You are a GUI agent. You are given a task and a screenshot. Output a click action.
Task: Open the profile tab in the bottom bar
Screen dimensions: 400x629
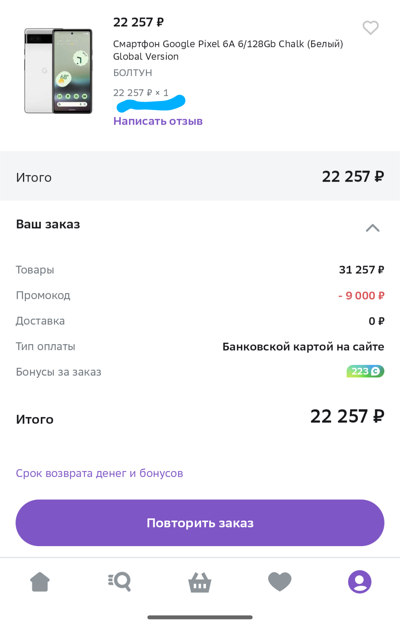coord(360,582)
